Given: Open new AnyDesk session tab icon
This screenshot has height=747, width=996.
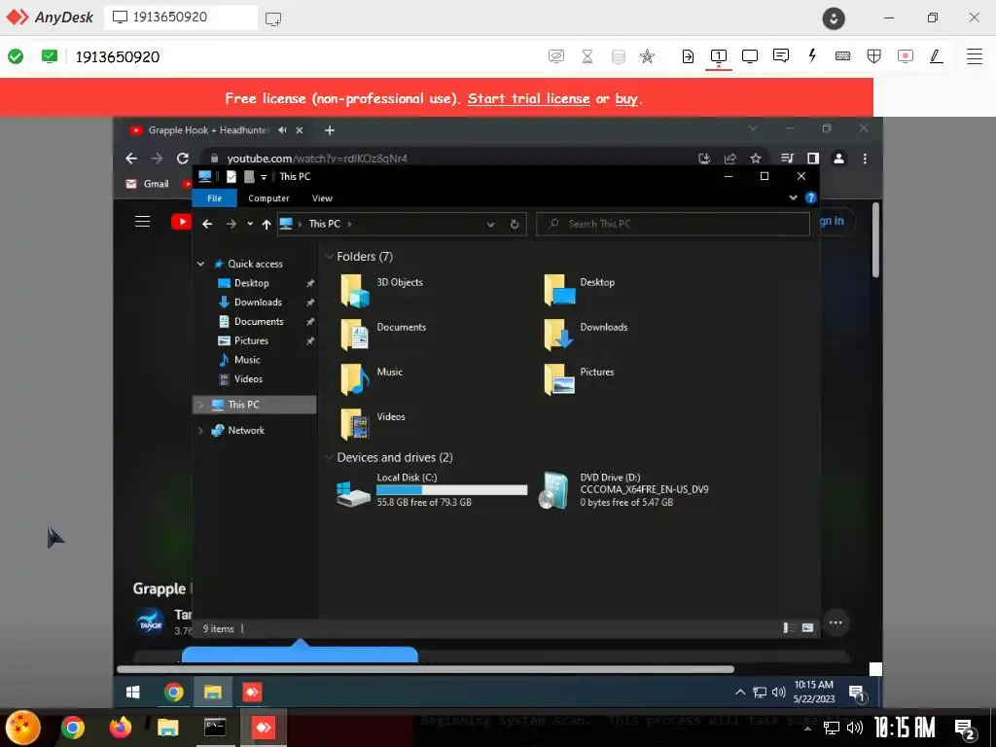Looking at the screenshot, I should (273, 19).
